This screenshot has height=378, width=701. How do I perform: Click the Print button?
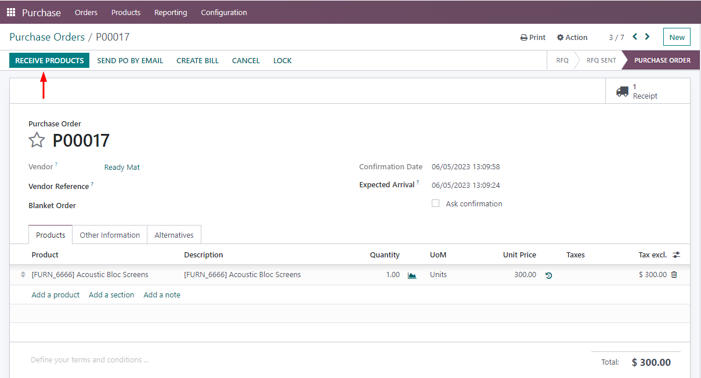(533, 37)
